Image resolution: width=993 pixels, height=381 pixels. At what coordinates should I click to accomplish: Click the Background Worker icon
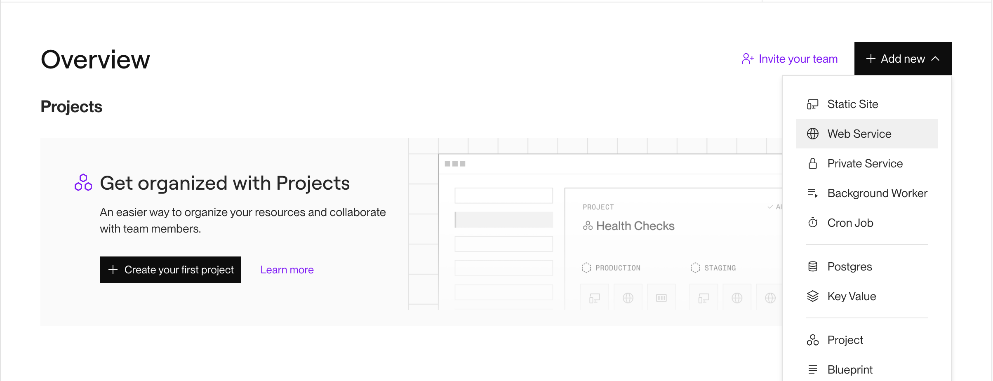tap(812, 193)
